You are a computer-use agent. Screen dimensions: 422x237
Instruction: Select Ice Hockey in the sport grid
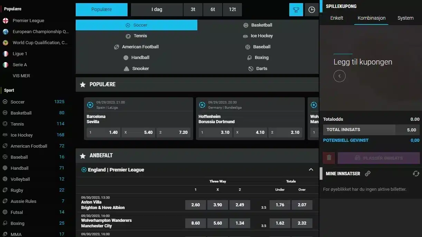click(x=258, y=36)
